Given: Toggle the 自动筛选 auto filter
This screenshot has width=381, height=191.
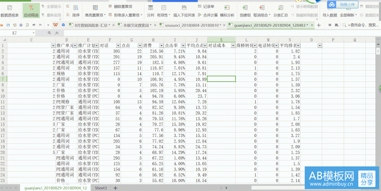Looking at the screenshot, I should click(31, 11).
